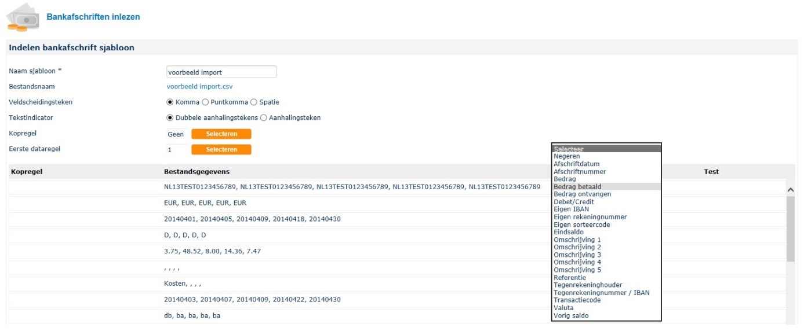The width and height of the screenshot is (804, 335).
Task: Choose Tegenrekeningnummer / IBAN option
Action: point(601,293)
